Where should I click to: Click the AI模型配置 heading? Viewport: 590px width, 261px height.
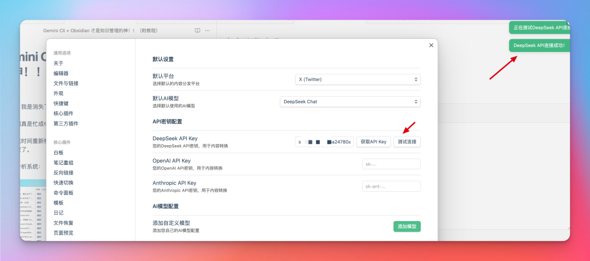pyautogui.click(x=166, y=206)
